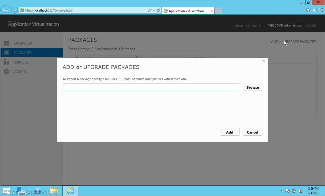Go back with the browser Back arrow
The image size is (325, 196).
tap(5, 10)
